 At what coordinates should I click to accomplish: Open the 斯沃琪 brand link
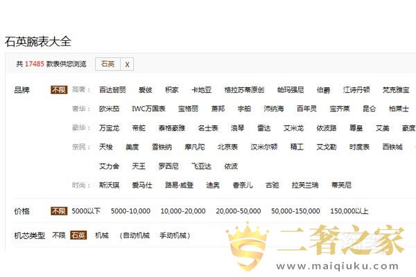click(x=109, y=185)
